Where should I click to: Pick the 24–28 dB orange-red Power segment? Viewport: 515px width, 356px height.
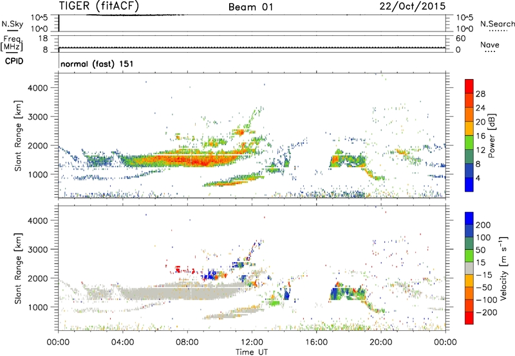click(x=469, y=100)
